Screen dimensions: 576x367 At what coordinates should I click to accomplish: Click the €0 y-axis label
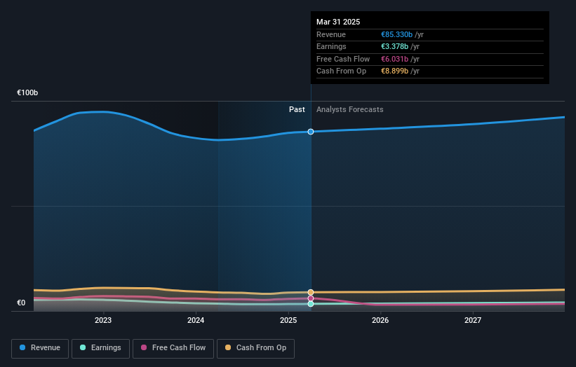(x=21, y=303)
